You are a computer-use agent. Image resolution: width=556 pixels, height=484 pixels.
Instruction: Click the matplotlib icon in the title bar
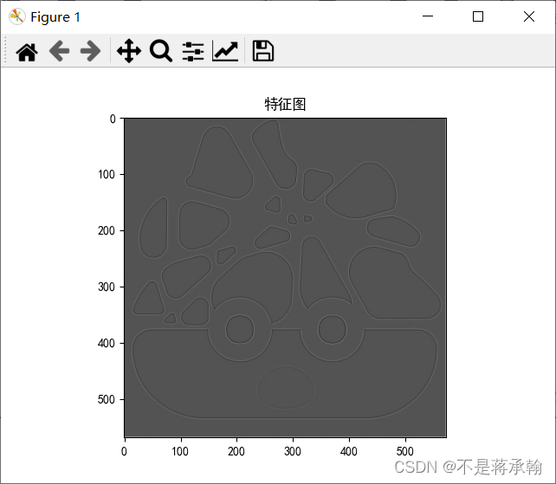pos(16,16)
